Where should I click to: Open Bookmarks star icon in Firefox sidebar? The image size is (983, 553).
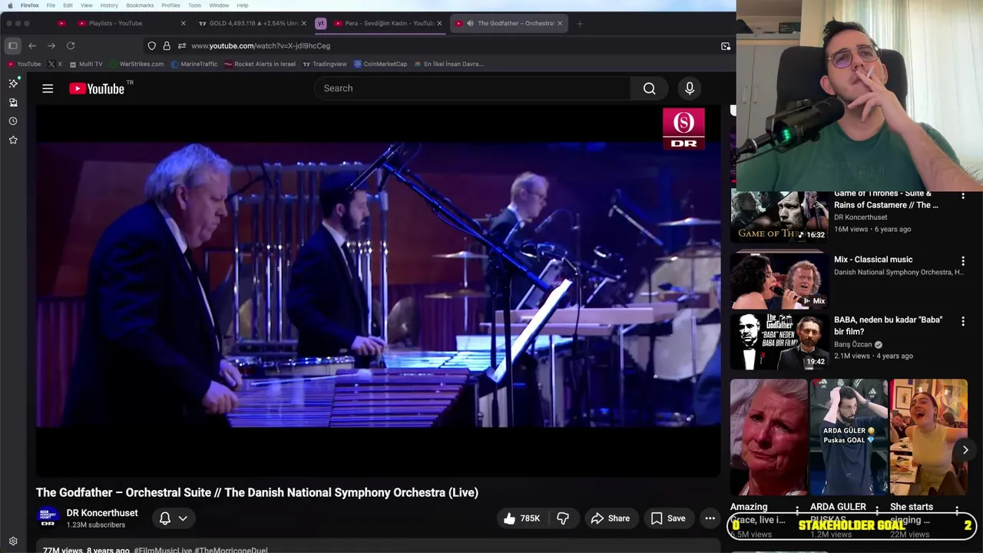point(13,140)
